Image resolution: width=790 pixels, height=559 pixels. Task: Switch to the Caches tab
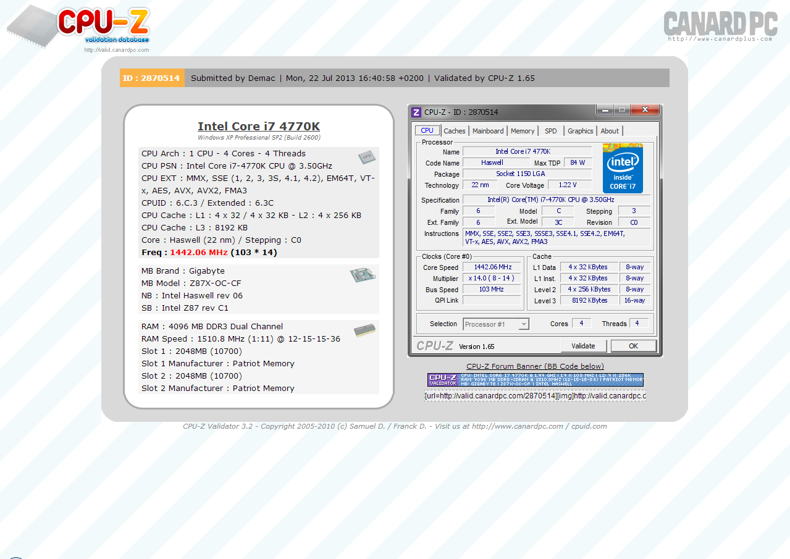[455, 131]
